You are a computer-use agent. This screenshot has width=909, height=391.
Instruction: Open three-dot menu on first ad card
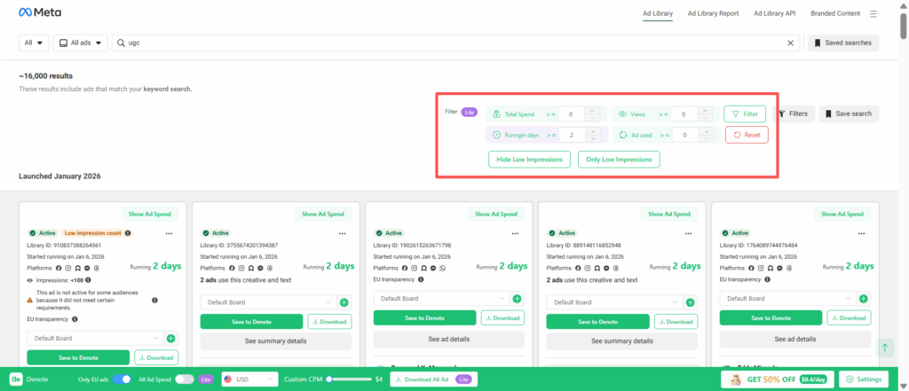click(x=168, y=233)
